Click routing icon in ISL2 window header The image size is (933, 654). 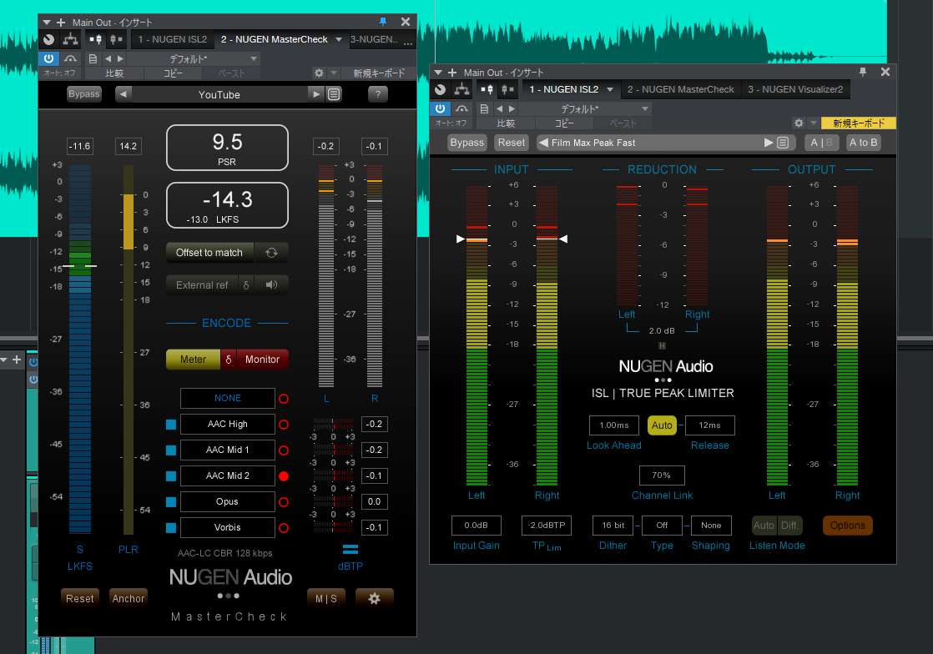point(461,89)
